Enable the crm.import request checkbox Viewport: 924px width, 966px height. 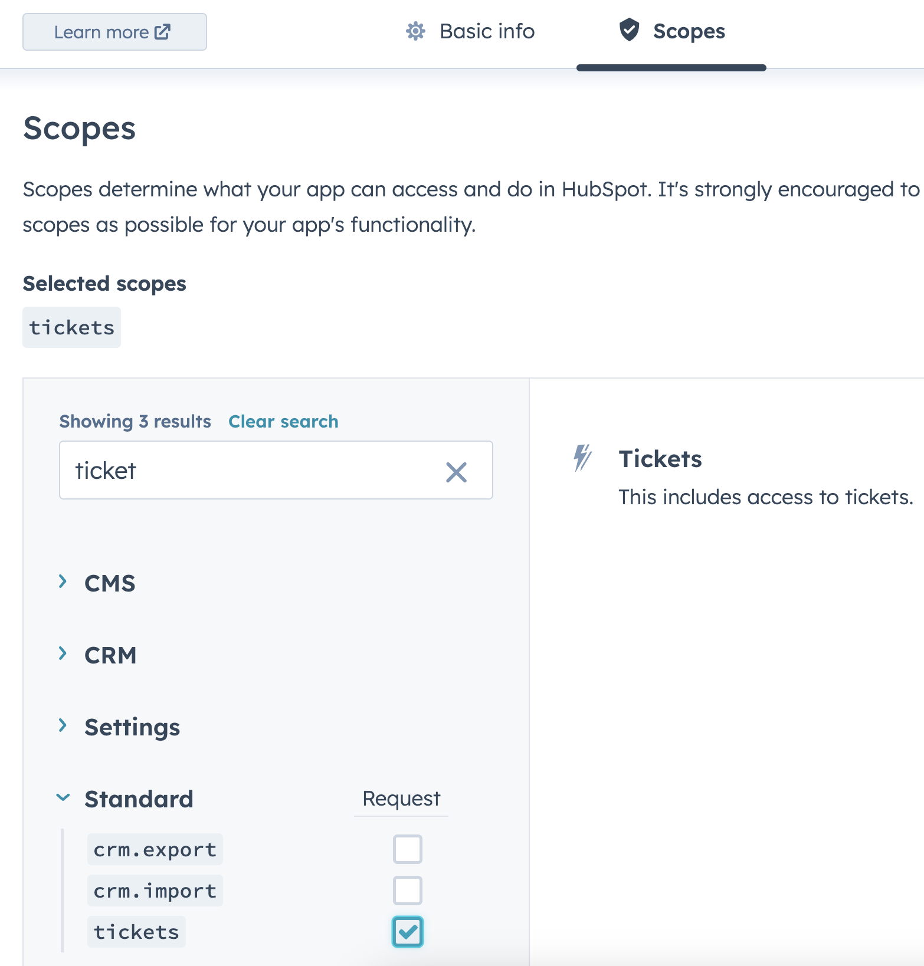pyautogui.click(x=407, y=891)
